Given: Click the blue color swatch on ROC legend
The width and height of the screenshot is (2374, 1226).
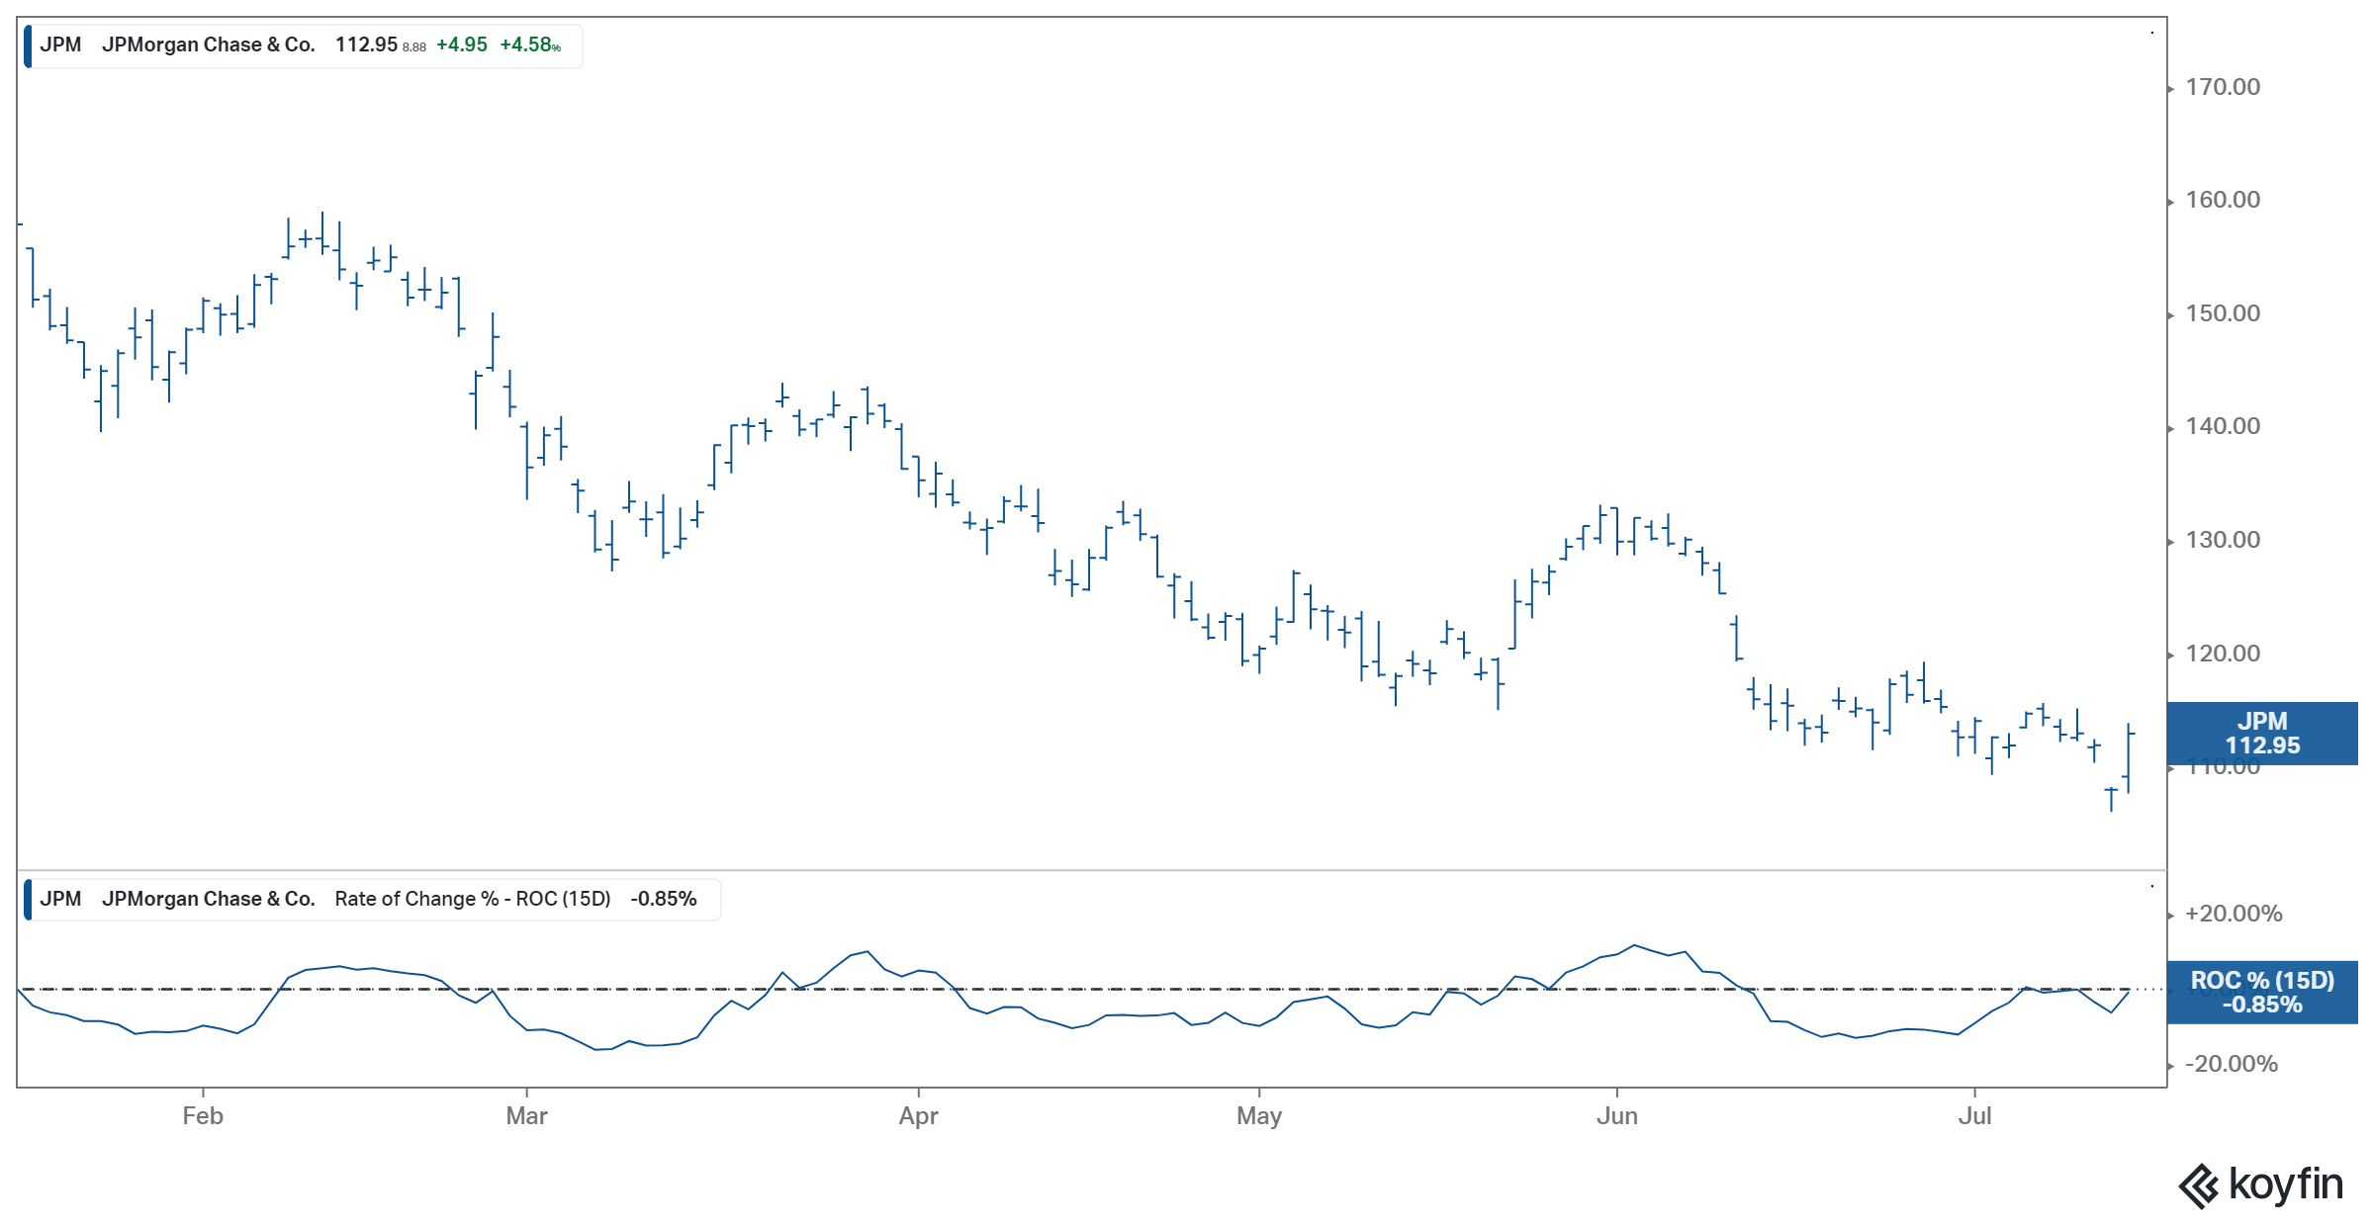Looking at the screenshot, I should point(28,900).
